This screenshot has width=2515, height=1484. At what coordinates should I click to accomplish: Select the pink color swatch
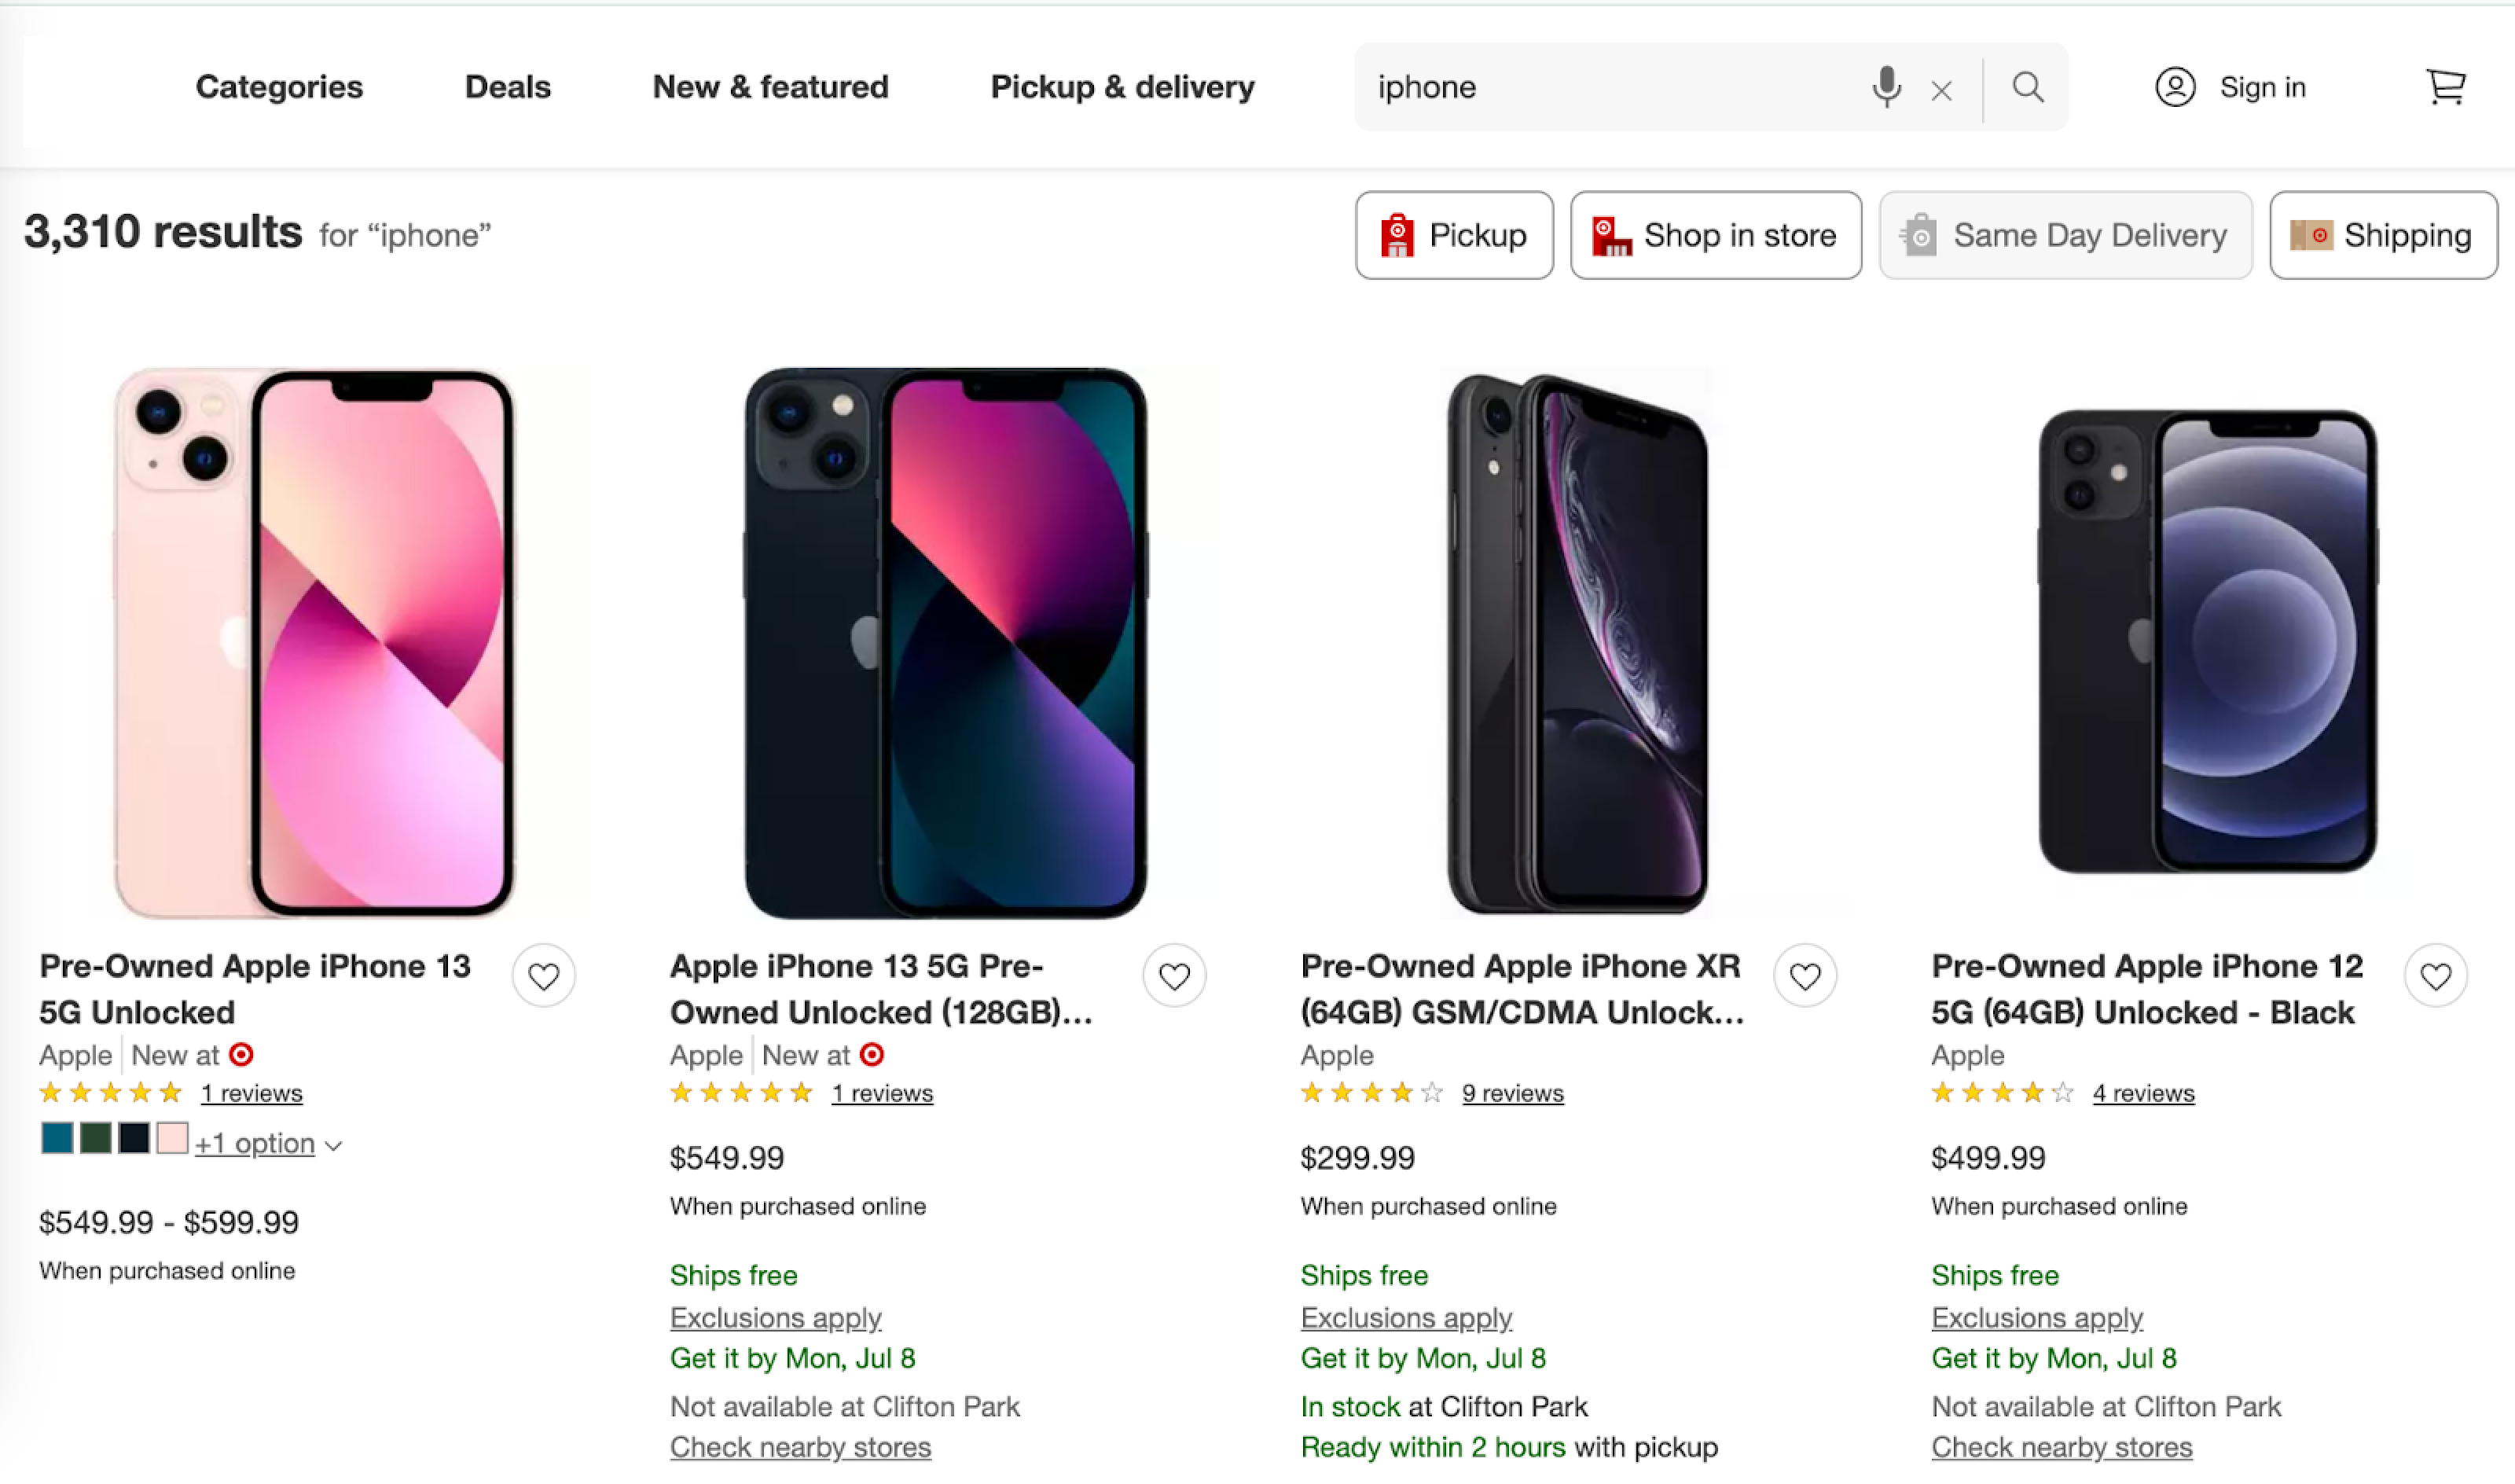pos(172,1138)
